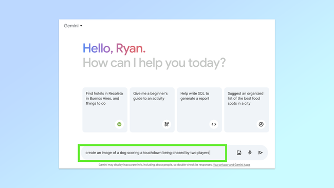Click the code brackets icon on SQL card
334x188 pixels.
pos(214,124)
